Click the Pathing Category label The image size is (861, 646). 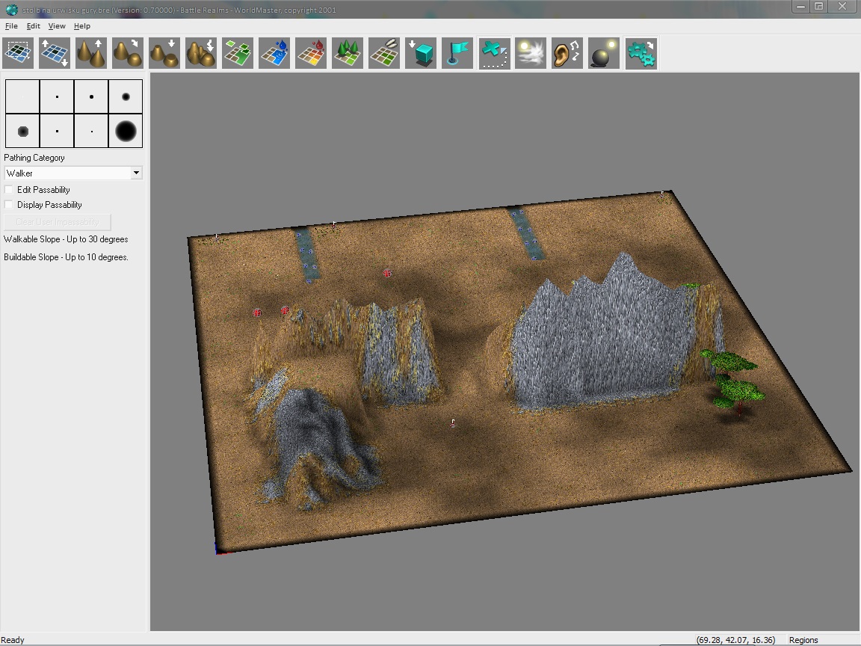[34, 158]
